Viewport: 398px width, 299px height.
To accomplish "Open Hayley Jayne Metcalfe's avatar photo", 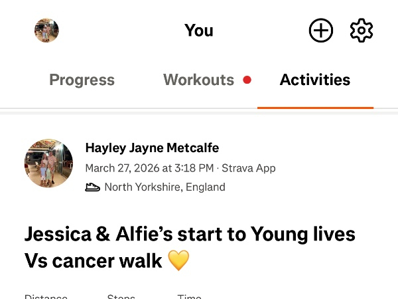I will 48,163.
